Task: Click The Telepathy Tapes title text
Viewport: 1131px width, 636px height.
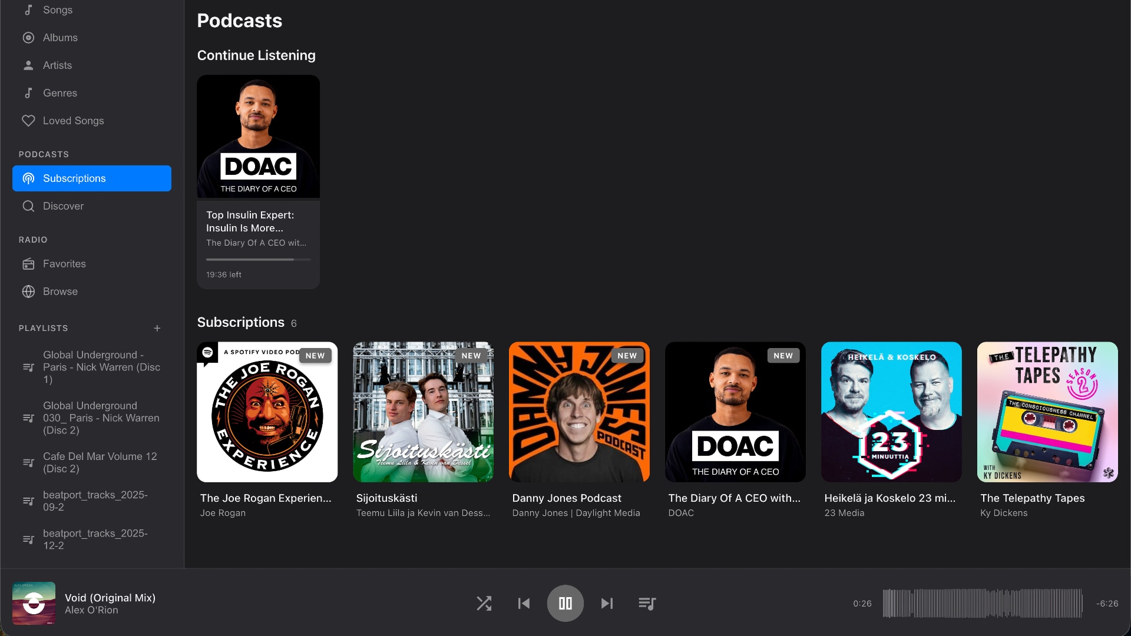Action: (x=1032, y=498)
